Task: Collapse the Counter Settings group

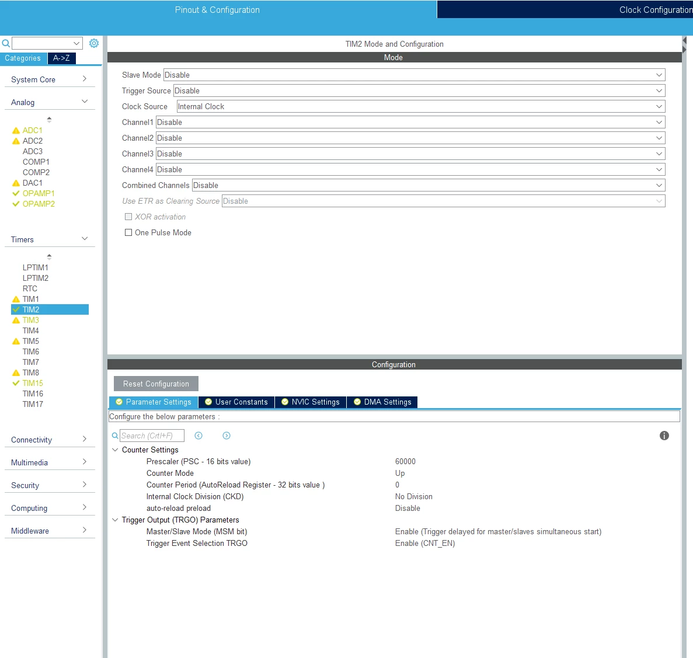Action: [115, 450]
